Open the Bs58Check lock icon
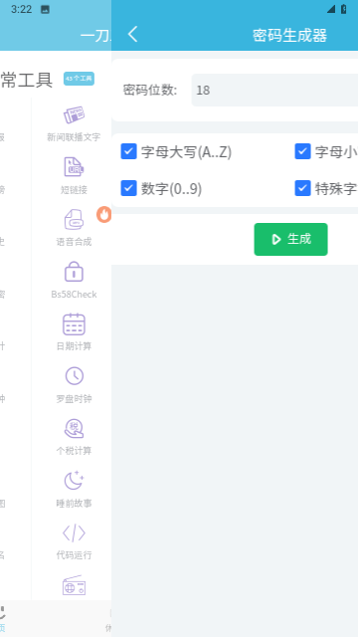Image resolution: width=358 pixels, height=637 pixels. (74, 272)
